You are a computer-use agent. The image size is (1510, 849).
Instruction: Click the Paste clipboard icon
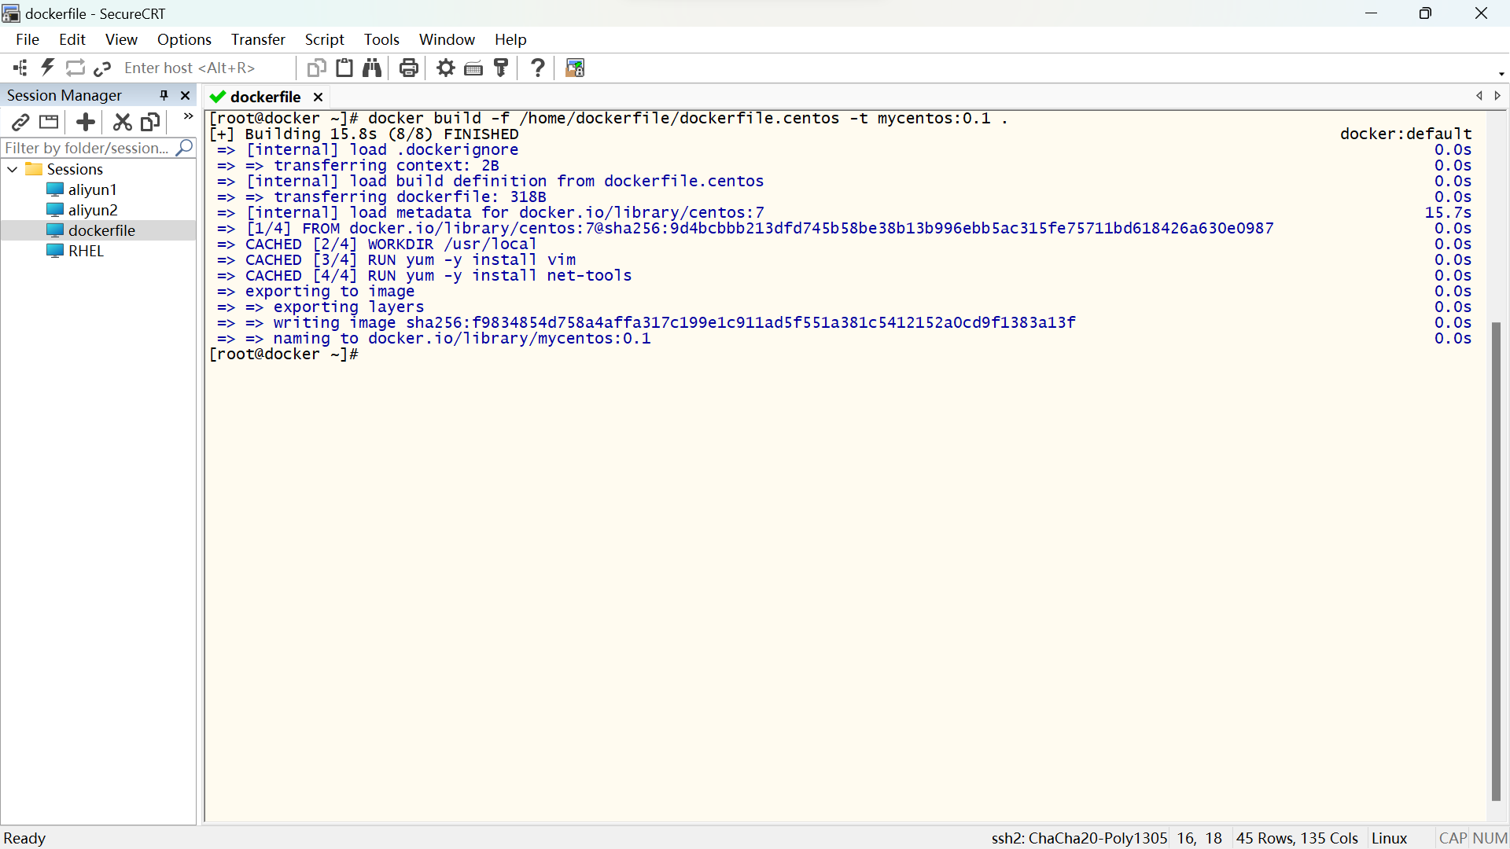(344, 68)
